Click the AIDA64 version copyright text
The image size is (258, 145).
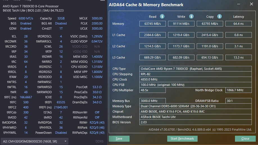click(x=200, y=130)
